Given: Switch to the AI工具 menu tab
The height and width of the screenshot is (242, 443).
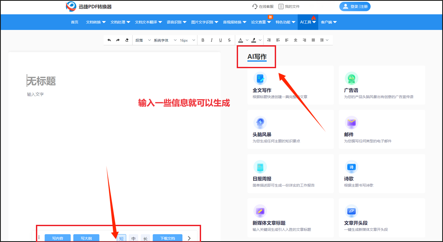Looking at the screenshot, I should 306,22.
